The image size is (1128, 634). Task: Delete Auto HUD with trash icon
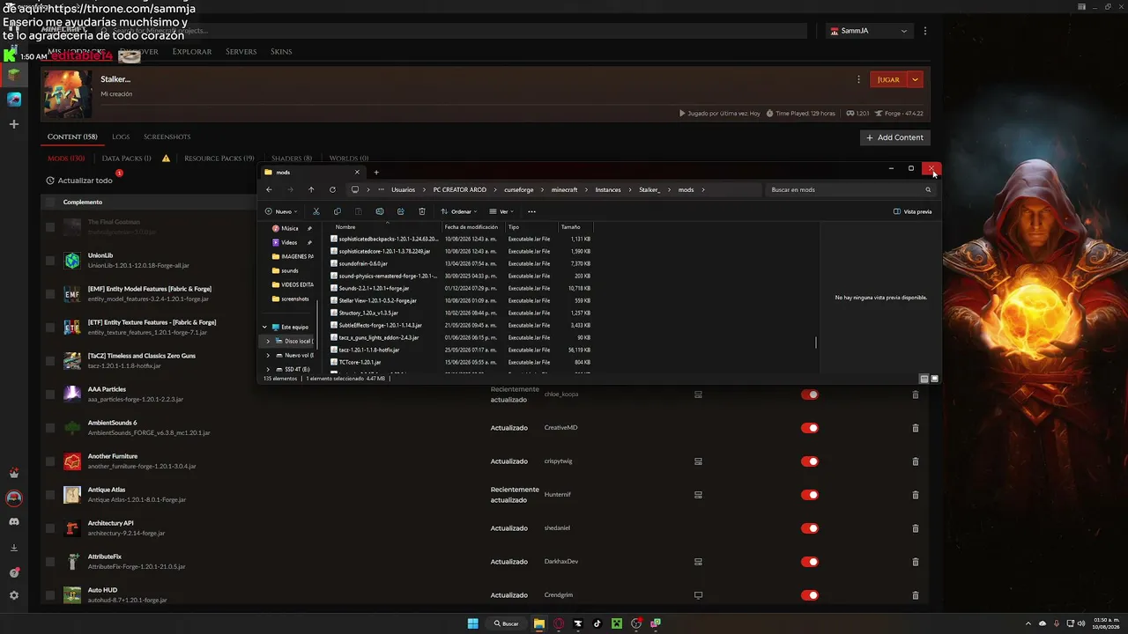(915, 595)
